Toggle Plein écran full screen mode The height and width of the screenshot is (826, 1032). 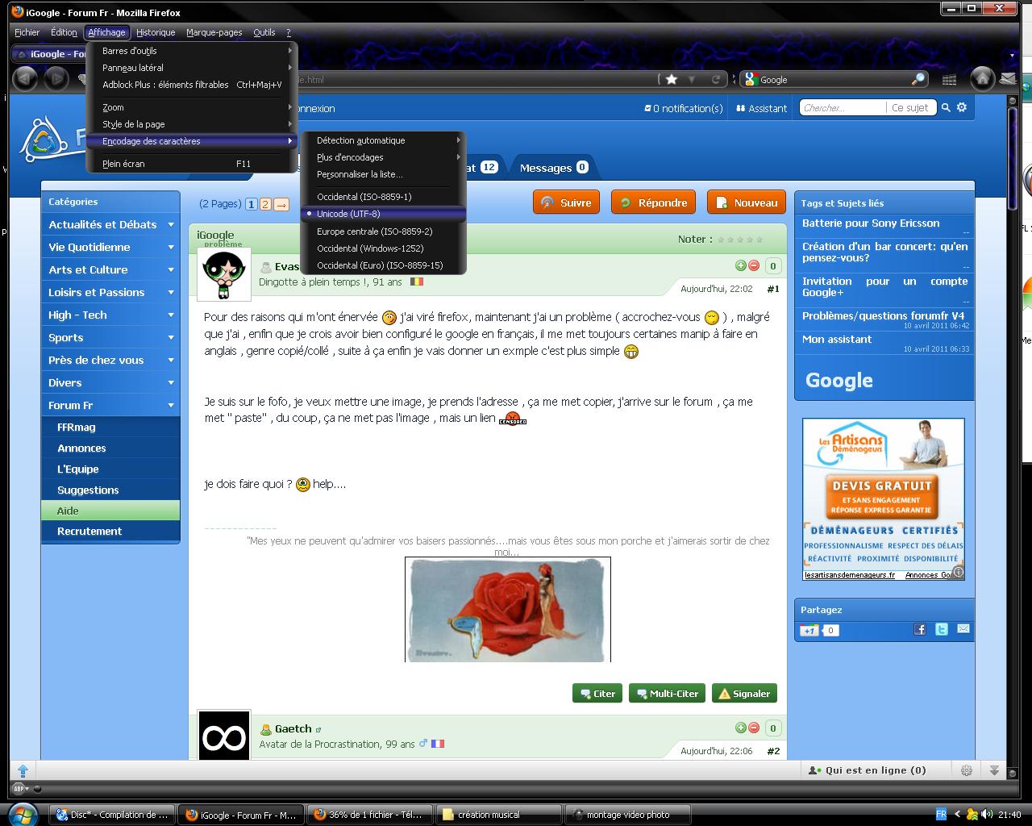point(192,164)
